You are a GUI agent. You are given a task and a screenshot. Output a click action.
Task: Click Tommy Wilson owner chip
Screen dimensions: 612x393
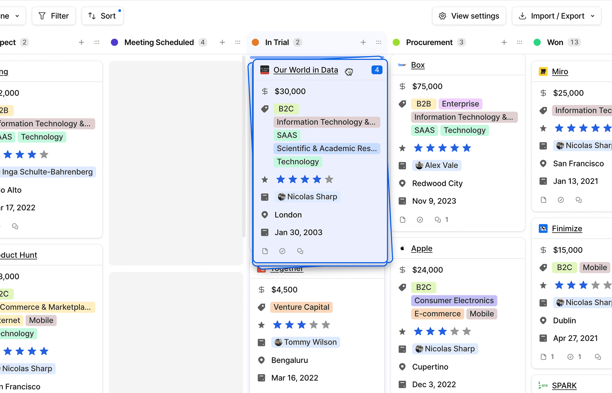coord(306,342)
